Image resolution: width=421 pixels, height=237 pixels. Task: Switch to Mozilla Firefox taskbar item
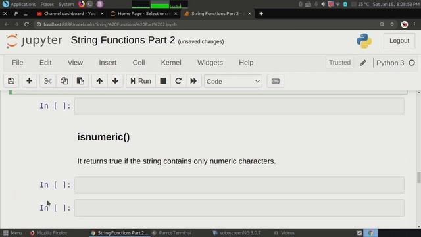(49, 233)
